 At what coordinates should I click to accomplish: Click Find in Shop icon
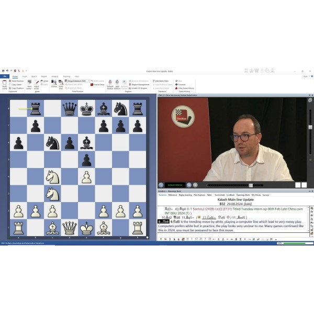pos(92,84)
